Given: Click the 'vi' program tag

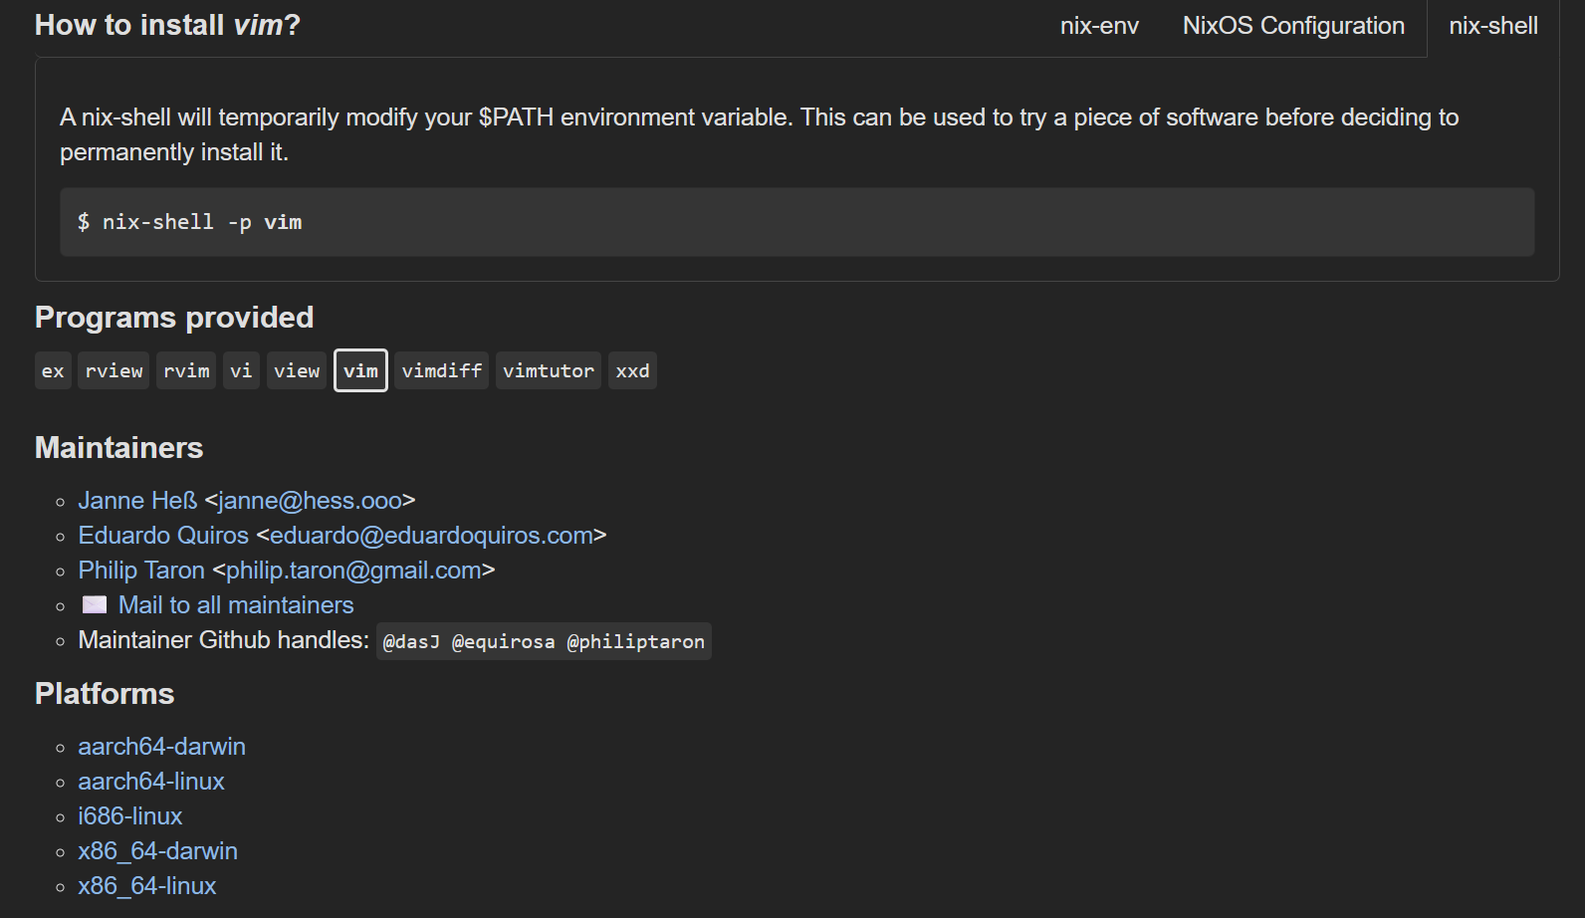Looking at the screenshot, I should [x=241, y=370].
